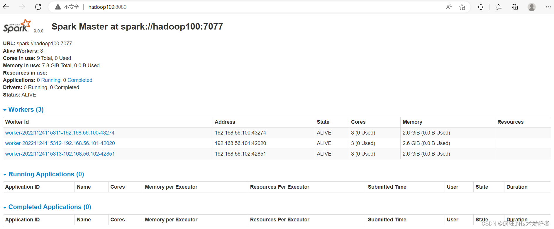Open the collections icon
This screenshot has height=229, width=554.
[515, 7]
